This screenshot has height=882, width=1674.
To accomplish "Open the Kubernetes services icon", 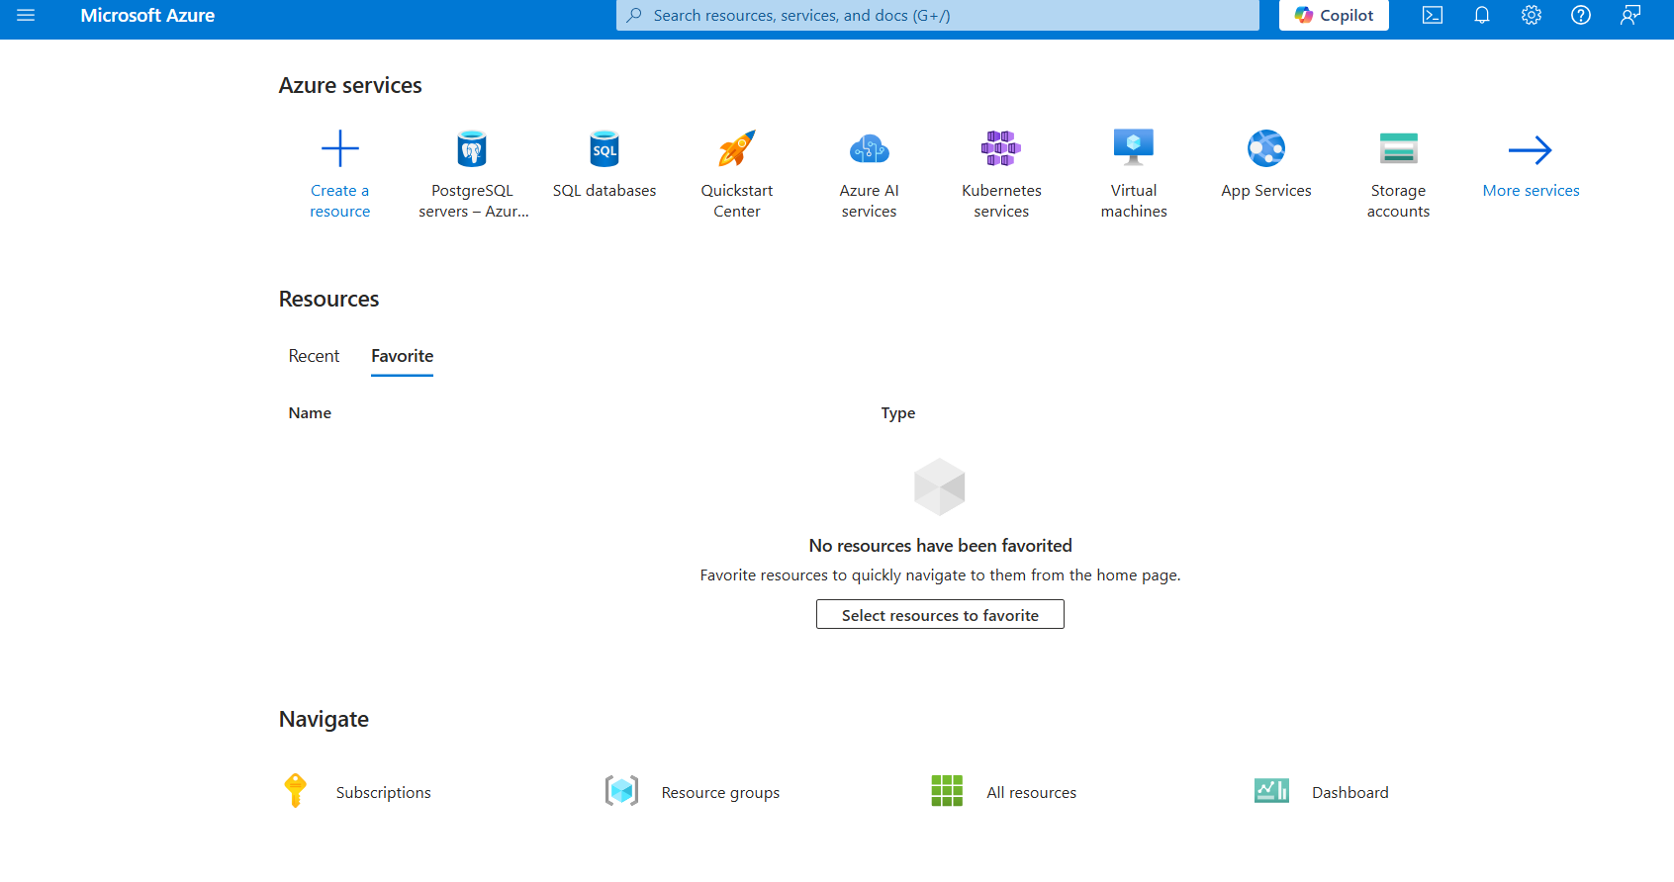I will [1001, 148].
